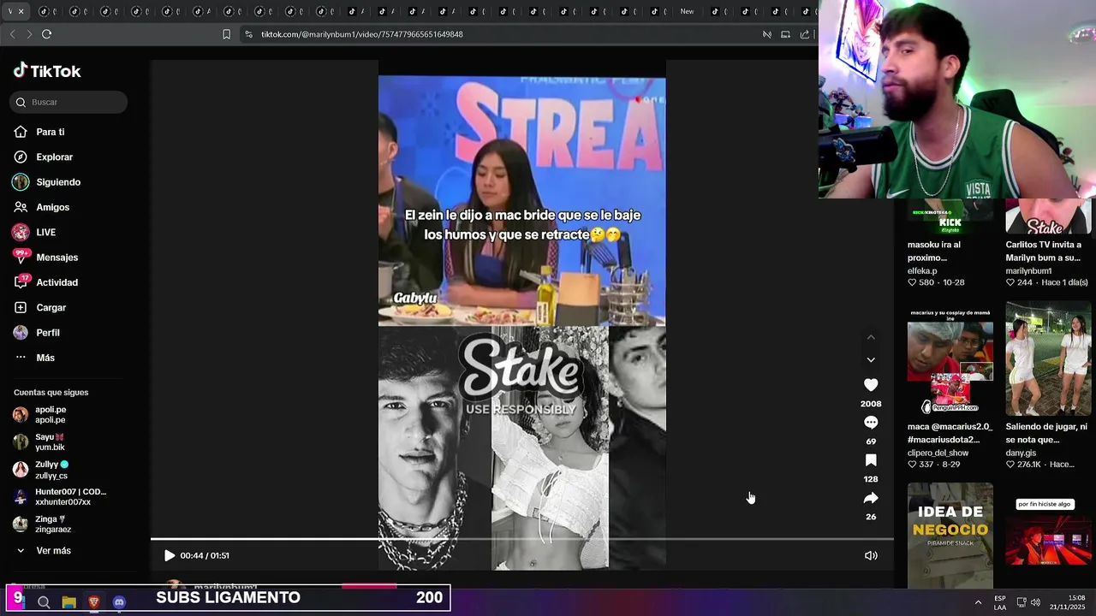
Task: Click the TikTok logo
Action: coord(47,71)
